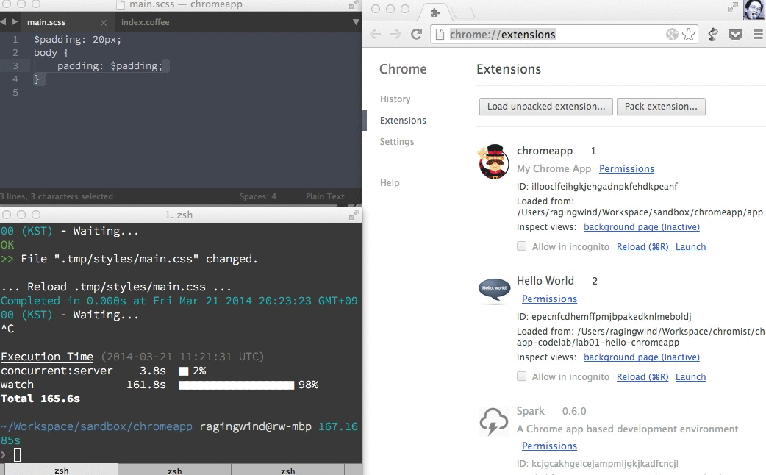
Task: Open Settings in Chrome sidebar
Action: click(x=397, y=141)
